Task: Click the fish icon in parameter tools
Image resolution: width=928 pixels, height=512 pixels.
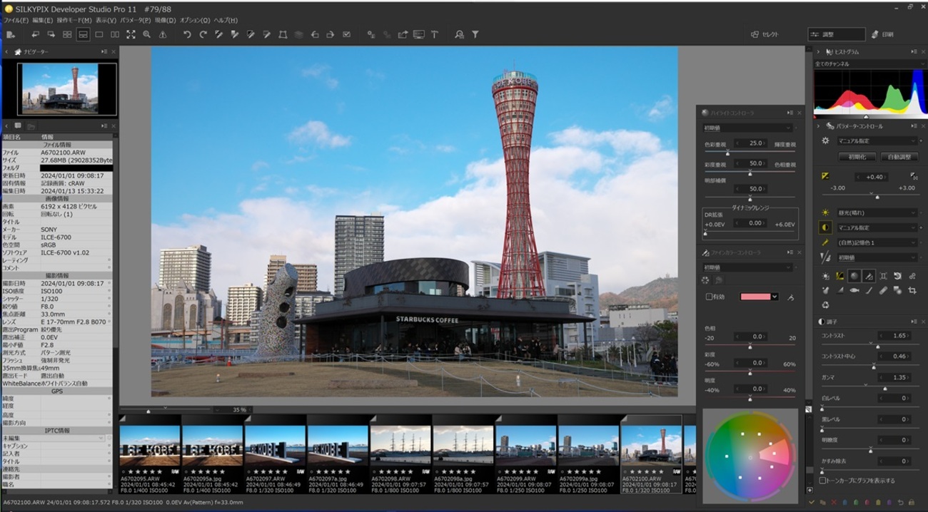Action: coord(854,290)
